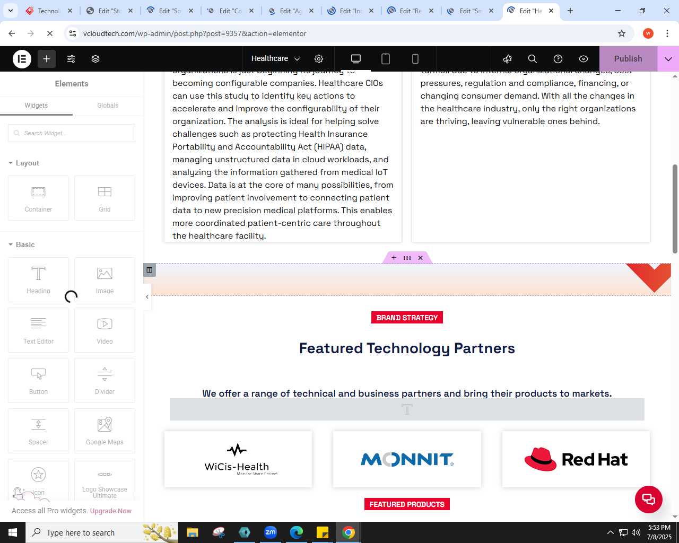
Task: Add container with section plus handle
Action: [x=394, y=258]
